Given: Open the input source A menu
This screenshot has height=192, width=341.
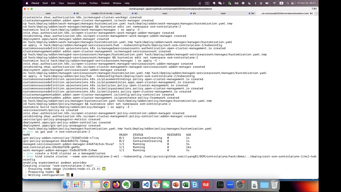Looking at the screenshot, I should (281, 3).
